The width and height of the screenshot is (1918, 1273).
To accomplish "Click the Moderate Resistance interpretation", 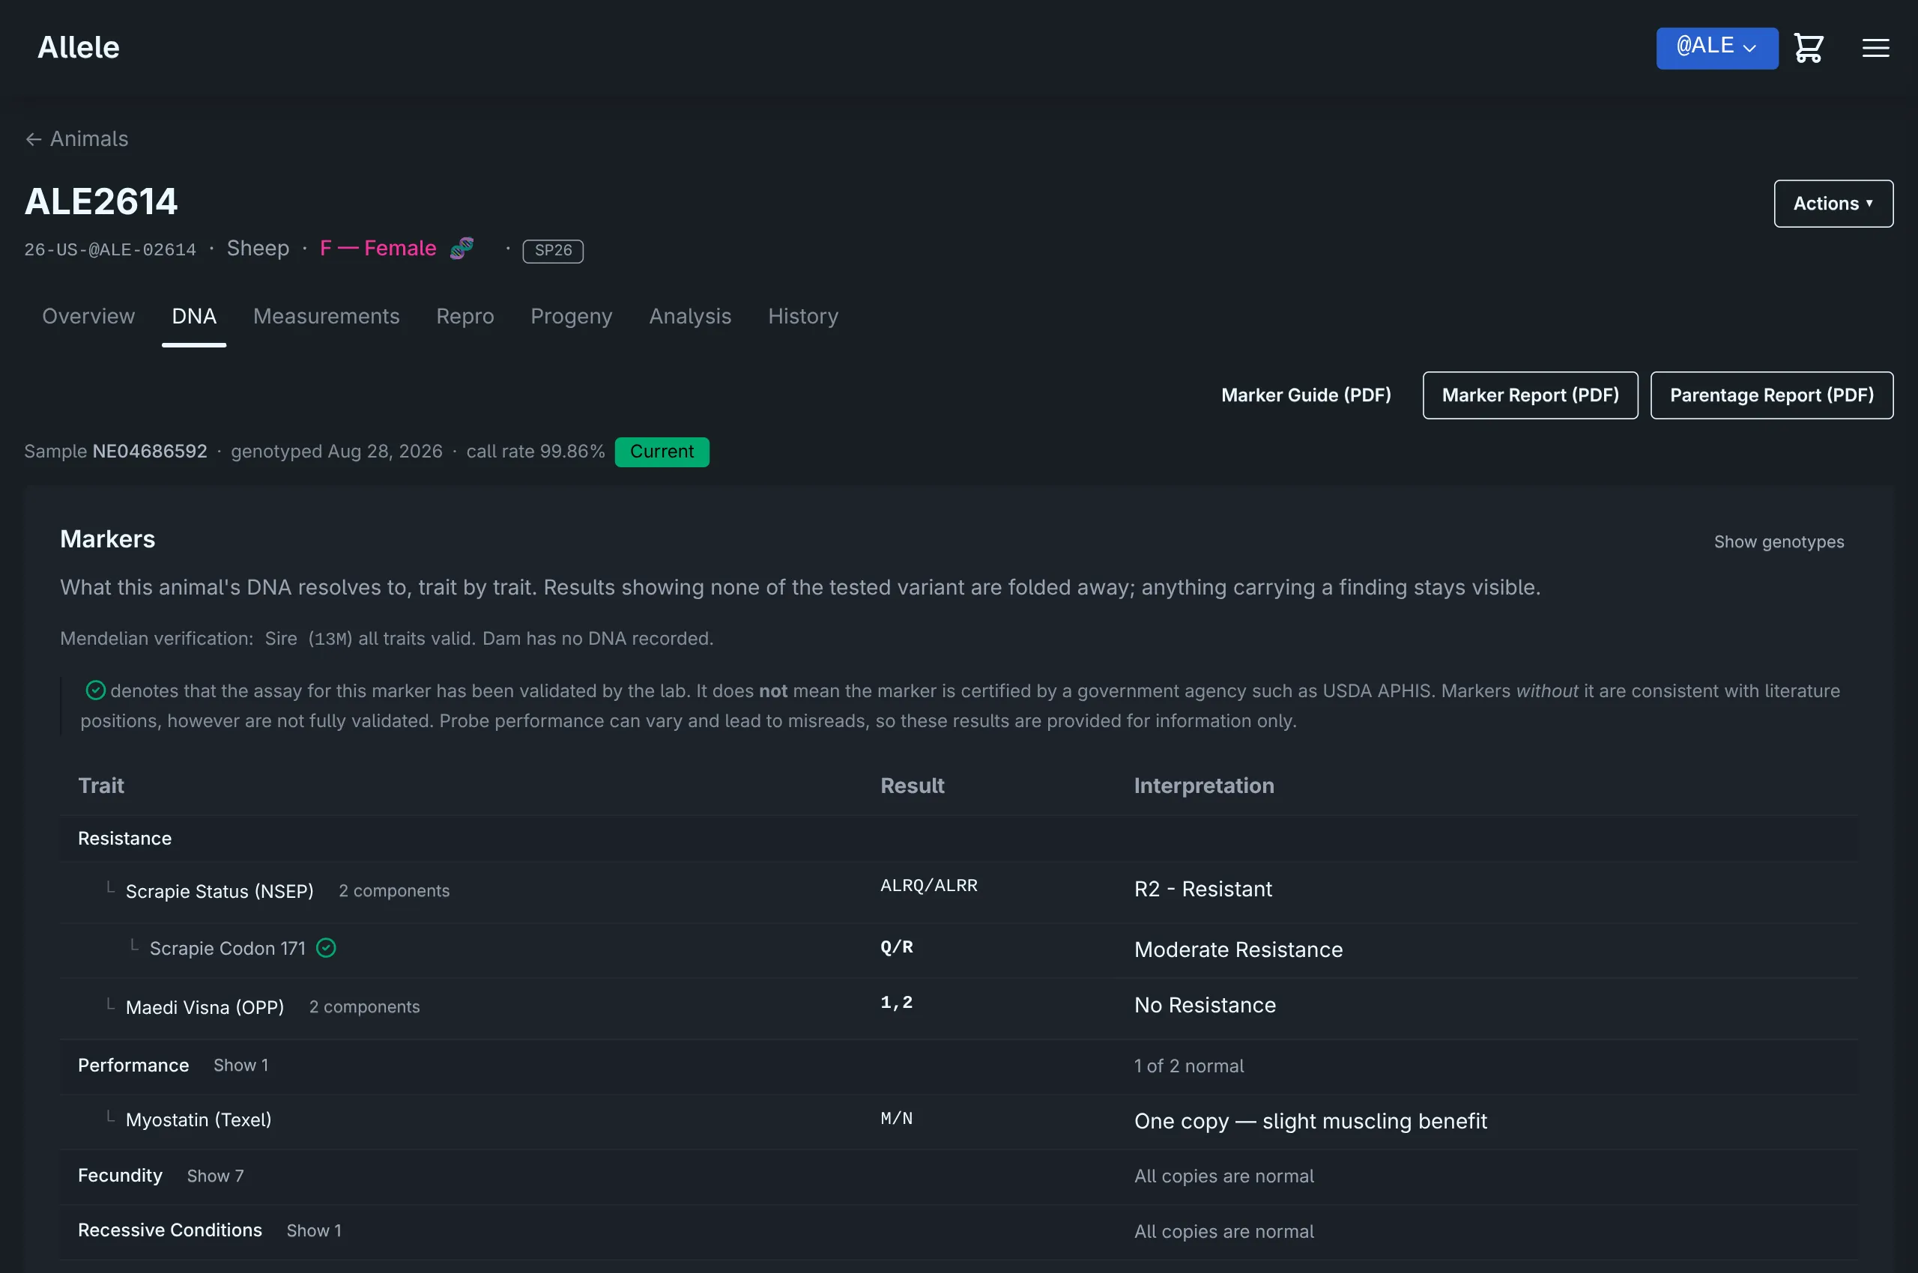I will [x=1238, y=949].
